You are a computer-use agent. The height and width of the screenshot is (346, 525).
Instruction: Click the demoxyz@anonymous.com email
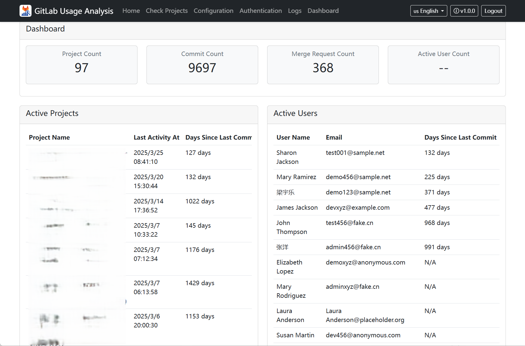[365, 262]
